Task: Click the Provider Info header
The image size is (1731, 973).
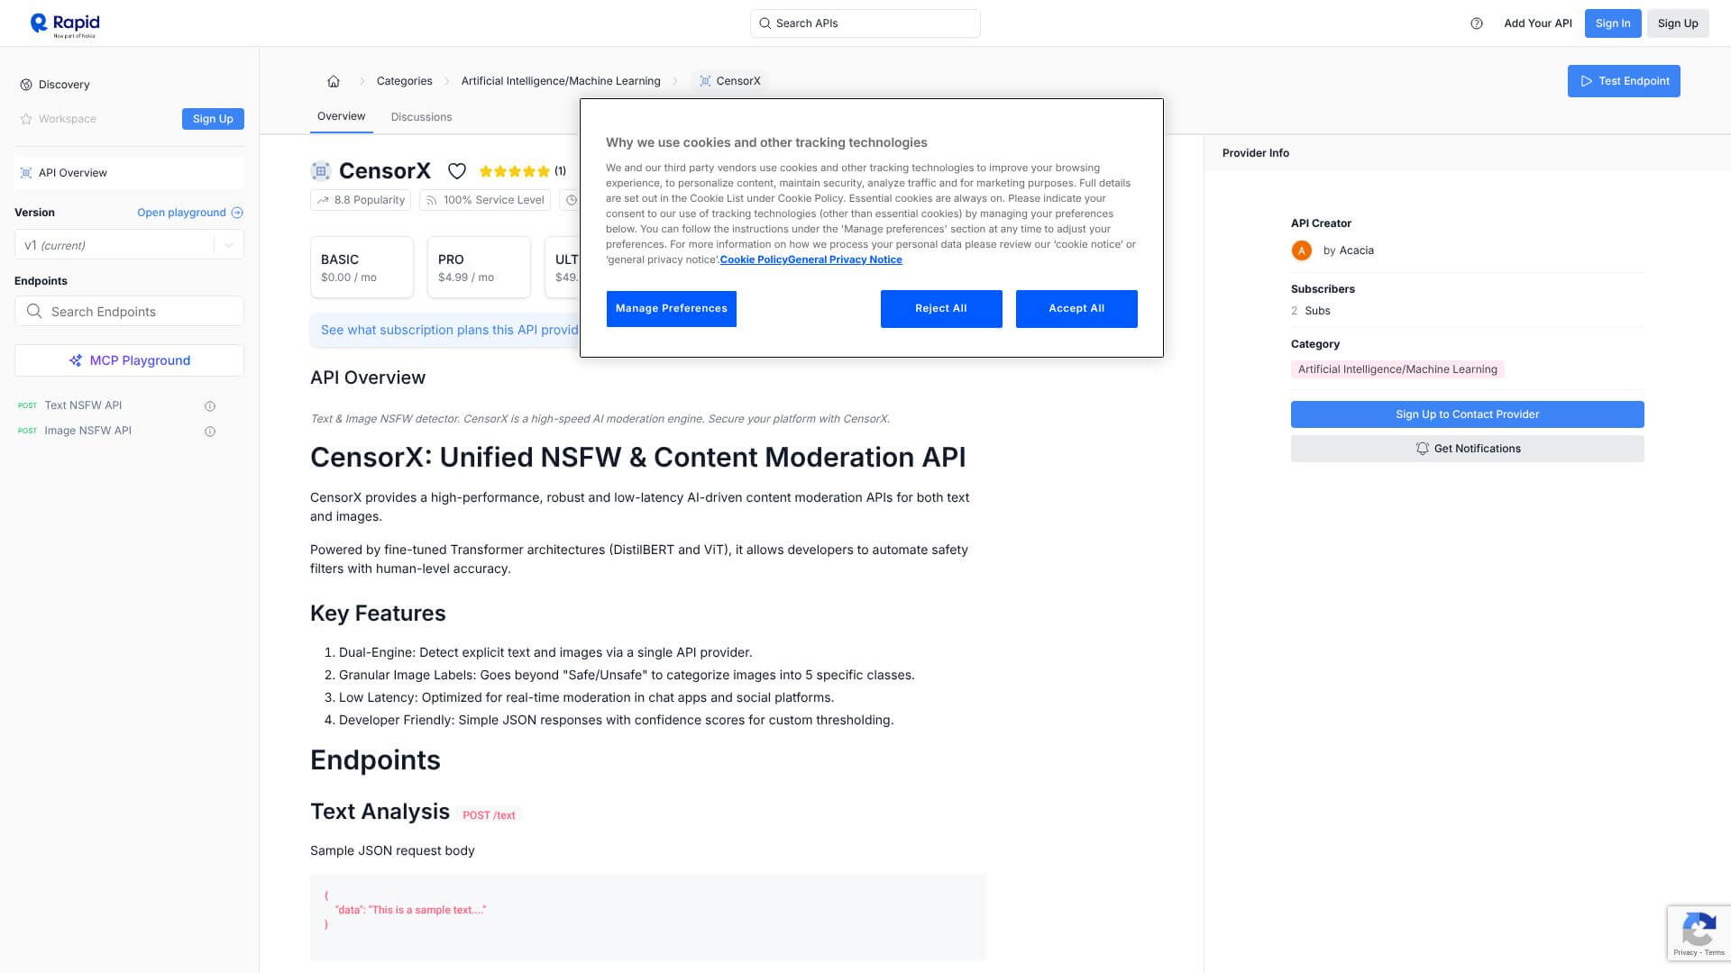Action: 1256,153
